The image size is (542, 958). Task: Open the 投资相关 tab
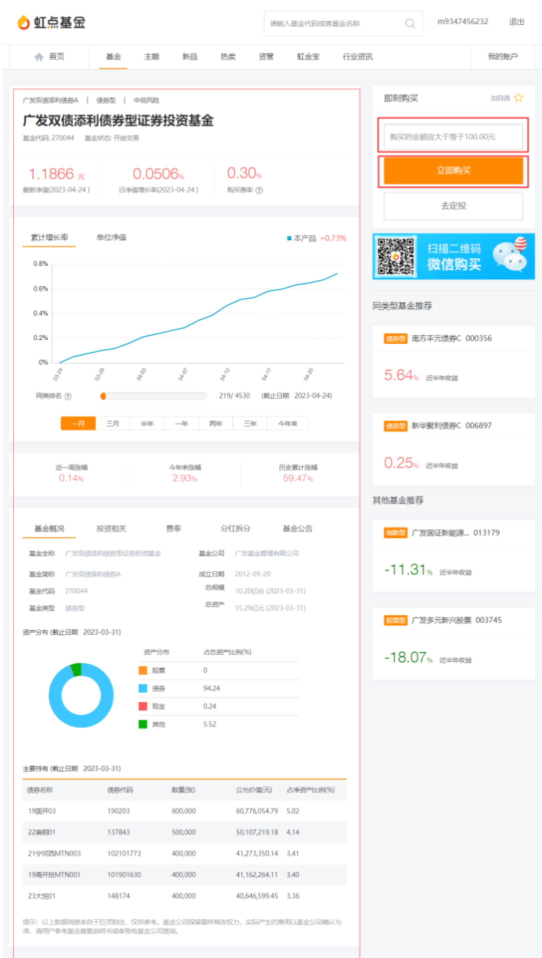[x=111, y=528]
